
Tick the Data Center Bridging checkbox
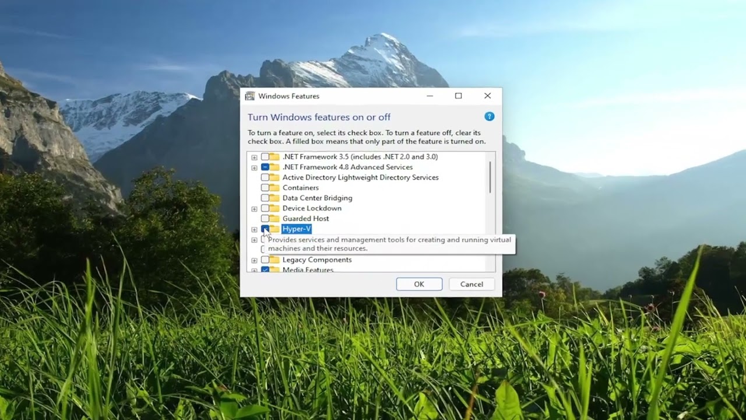click(x=265, y=198)
